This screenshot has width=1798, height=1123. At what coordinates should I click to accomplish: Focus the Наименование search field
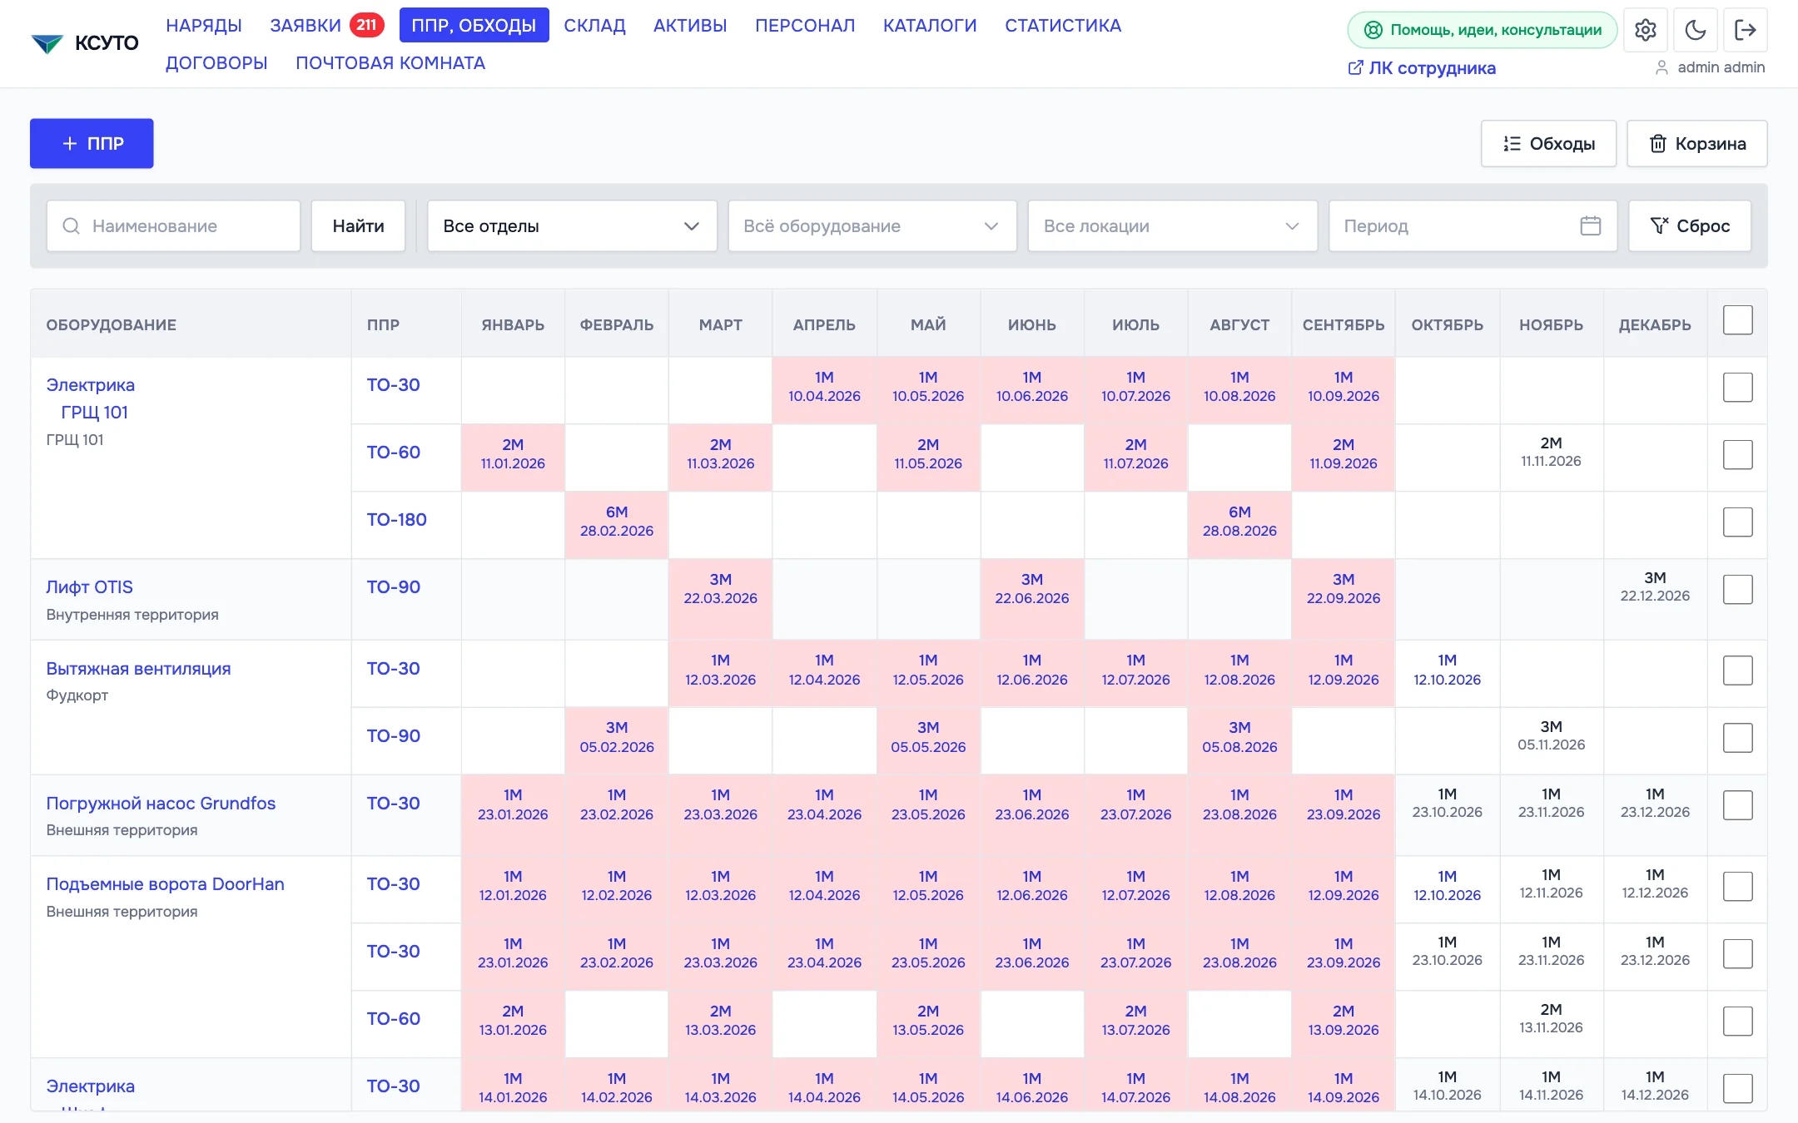coord(173,225)
